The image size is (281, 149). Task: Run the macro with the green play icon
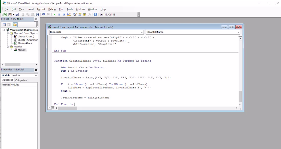(x=54, y=15)
